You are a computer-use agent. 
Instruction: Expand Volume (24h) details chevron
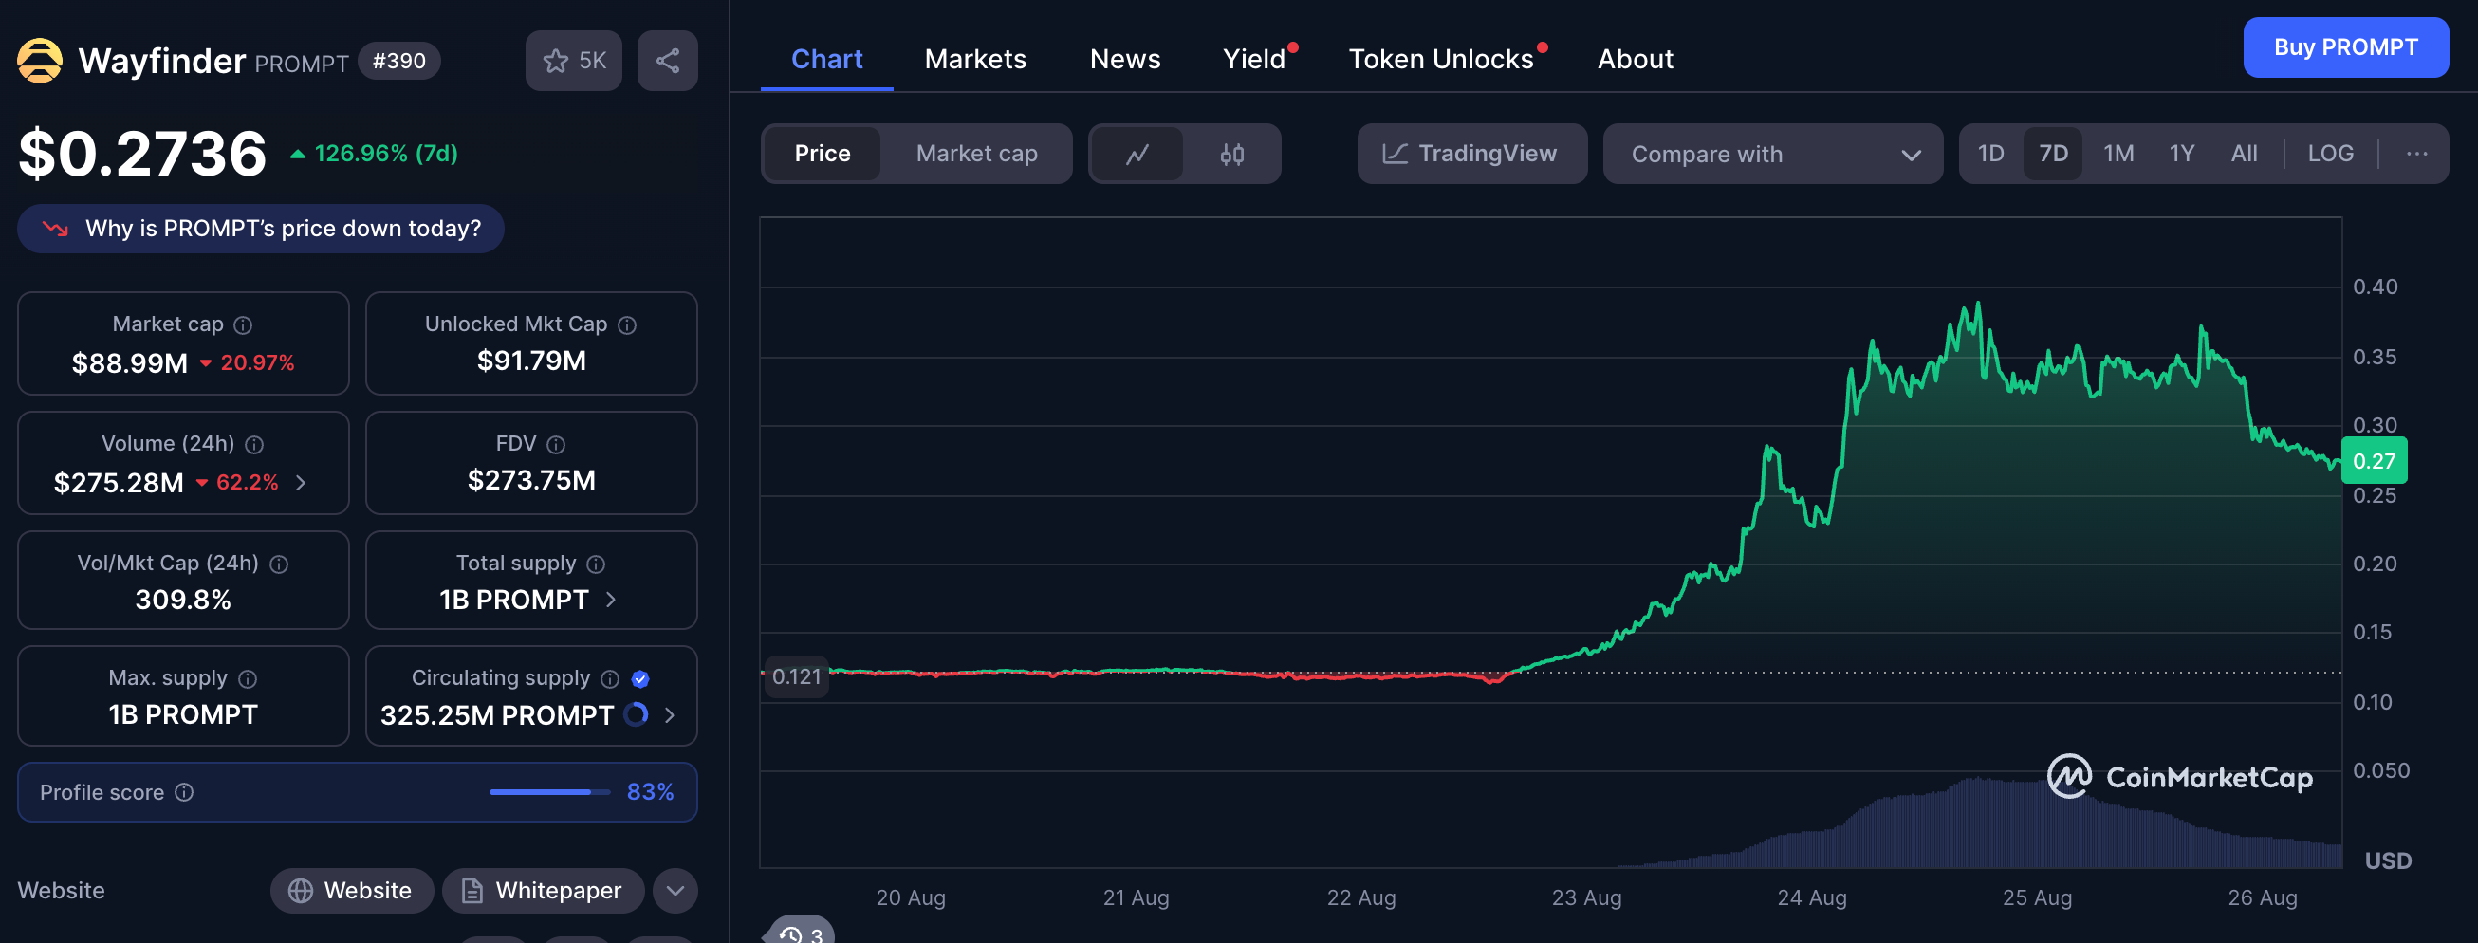coord(301,483)
